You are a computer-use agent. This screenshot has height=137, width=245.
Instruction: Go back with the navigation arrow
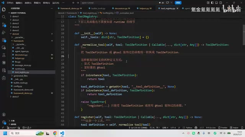click(x=73, y=3)
